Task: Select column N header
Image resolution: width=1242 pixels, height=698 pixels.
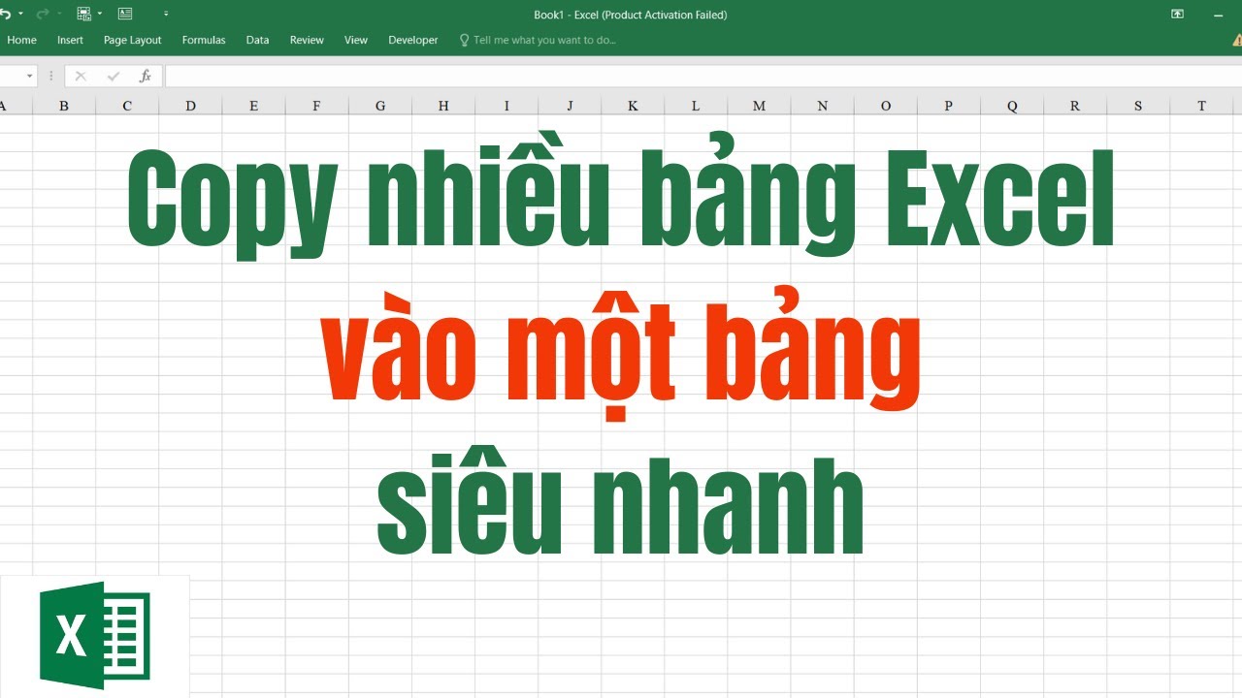Action: (x=823, y=106)
